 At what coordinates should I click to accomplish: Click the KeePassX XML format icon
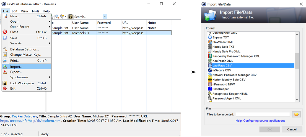coord(210,61)
